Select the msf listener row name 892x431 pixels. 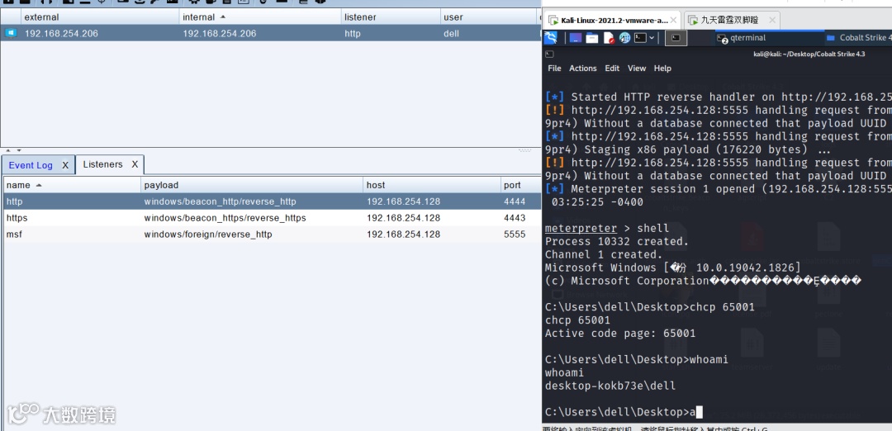point(14,234)
